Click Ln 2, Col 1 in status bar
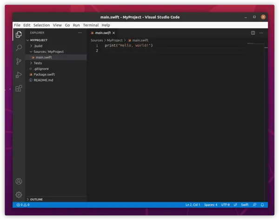The image size is (279, 220). click(193, 205)
